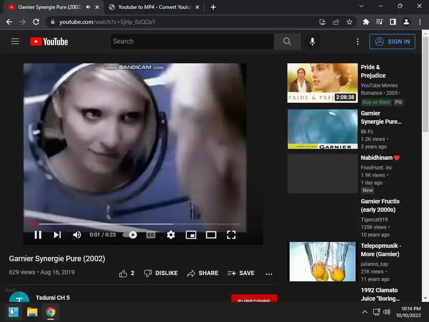Viewport: 429px width, 322px height.
Task: Open the Chrome three-dot menu
Action: click(420, 22)
